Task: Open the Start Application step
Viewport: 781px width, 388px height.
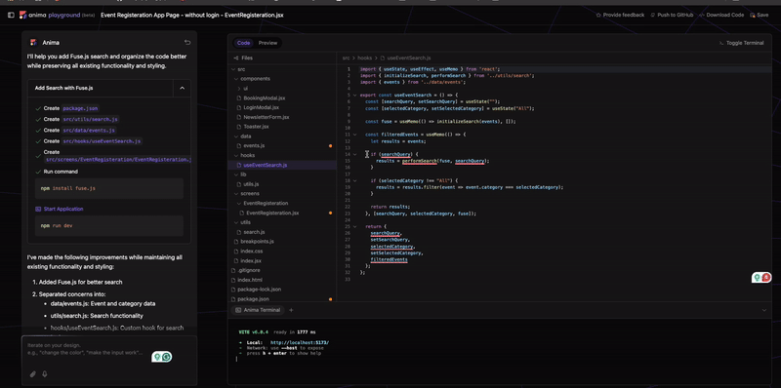Action: [x=60, y=209]
